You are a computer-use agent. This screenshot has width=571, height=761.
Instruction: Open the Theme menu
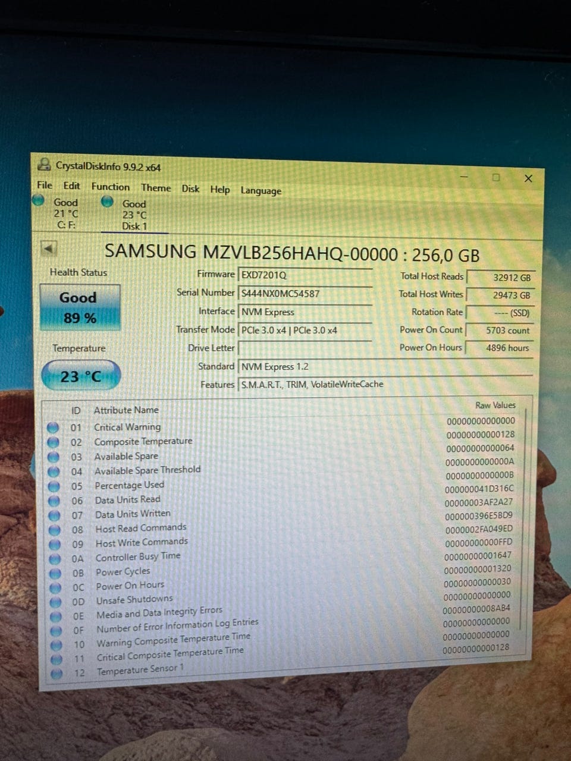pos(156,188)
